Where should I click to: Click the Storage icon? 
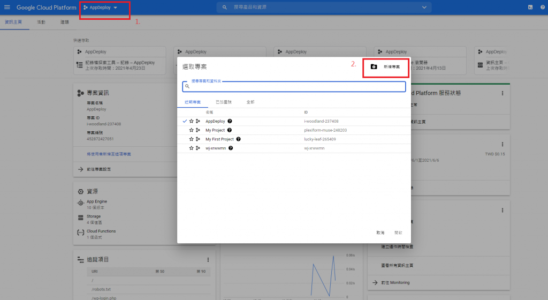point(80,217)
